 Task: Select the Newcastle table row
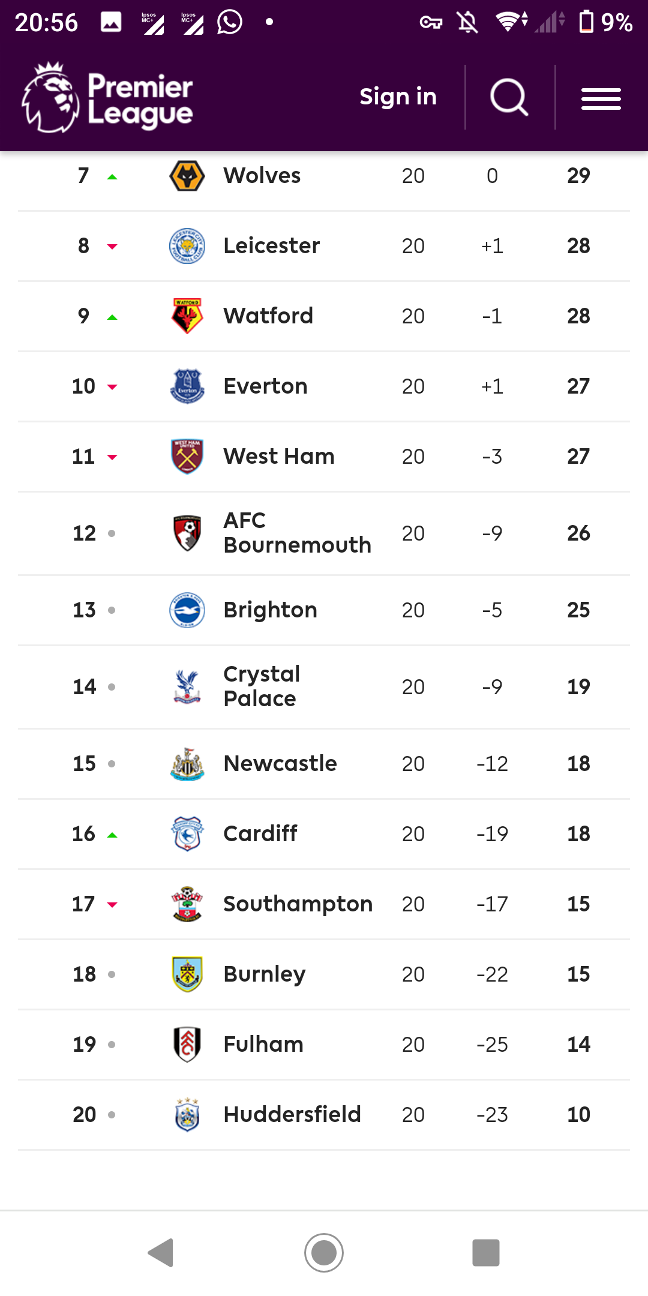tap(324, 764)
